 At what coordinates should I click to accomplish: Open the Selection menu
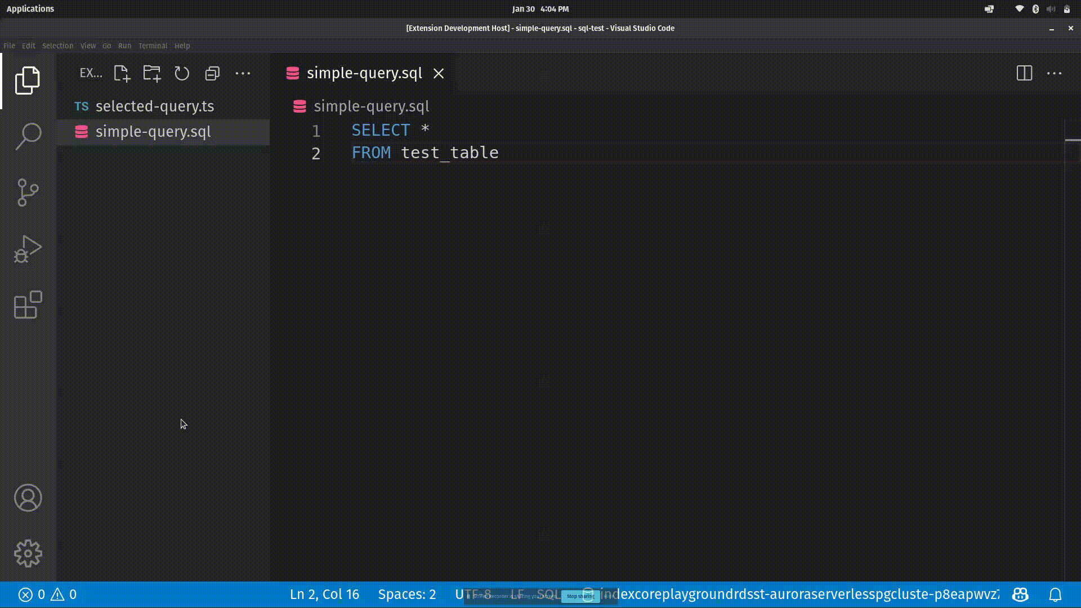(57, 46)
